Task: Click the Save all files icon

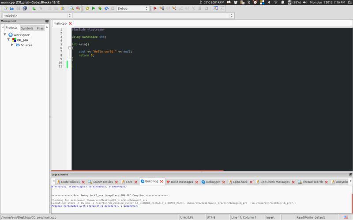Action: (x=25, y=8)
